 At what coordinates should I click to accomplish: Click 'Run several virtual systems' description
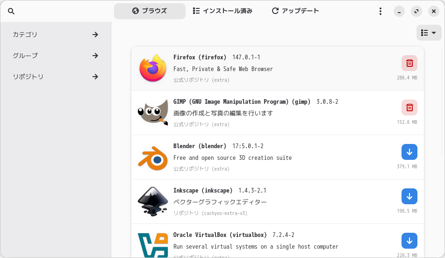256,247
